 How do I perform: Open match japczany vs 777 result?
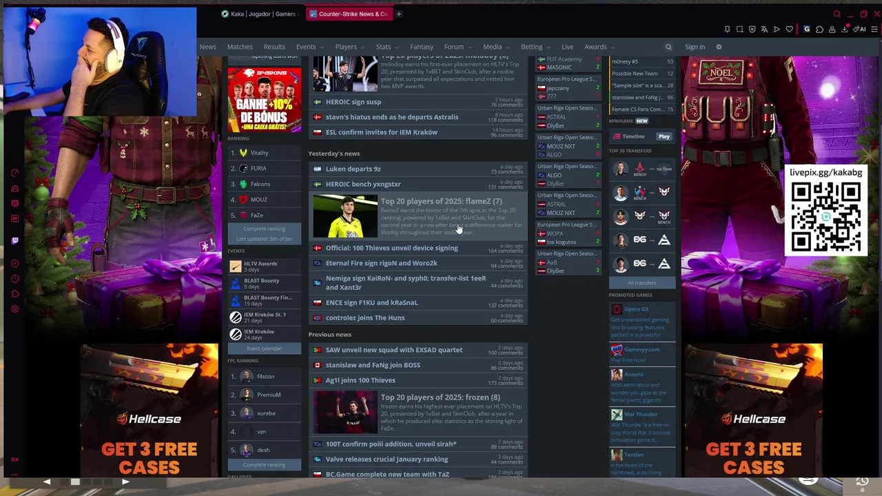(568, 88)
